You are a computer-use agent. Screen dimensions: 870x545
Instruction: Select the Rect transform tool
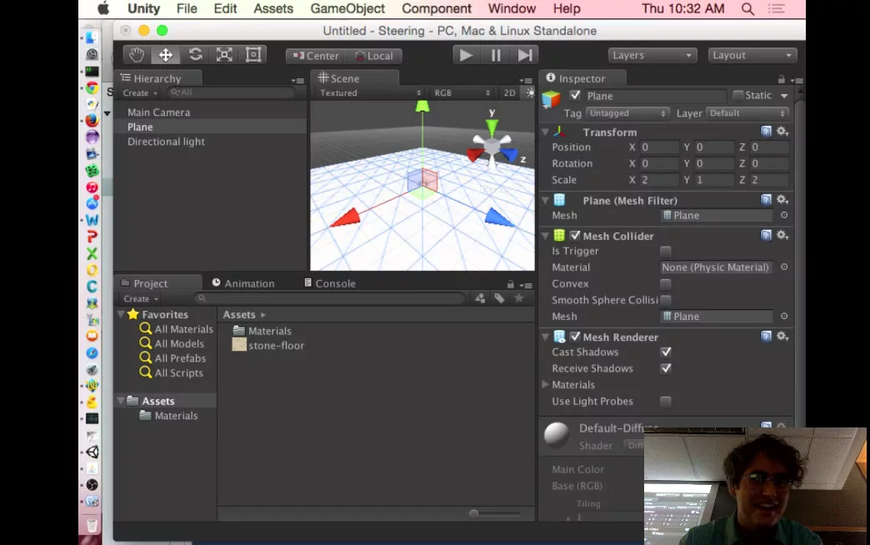click(x=253, y=55)
